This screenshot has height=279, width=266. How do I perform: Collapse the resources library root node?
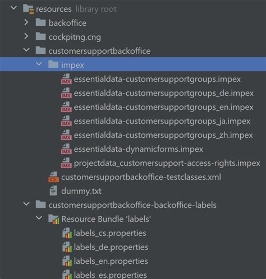(13, 8)
